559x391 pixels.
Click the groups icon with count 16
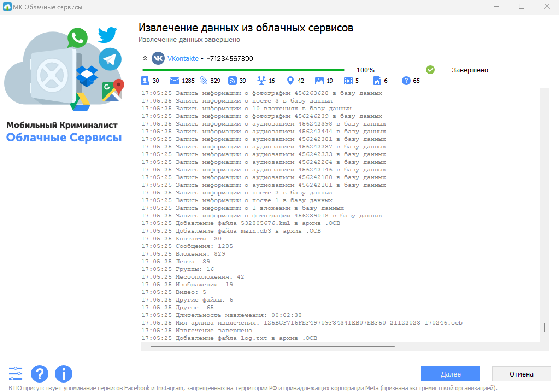click(261, 80)
